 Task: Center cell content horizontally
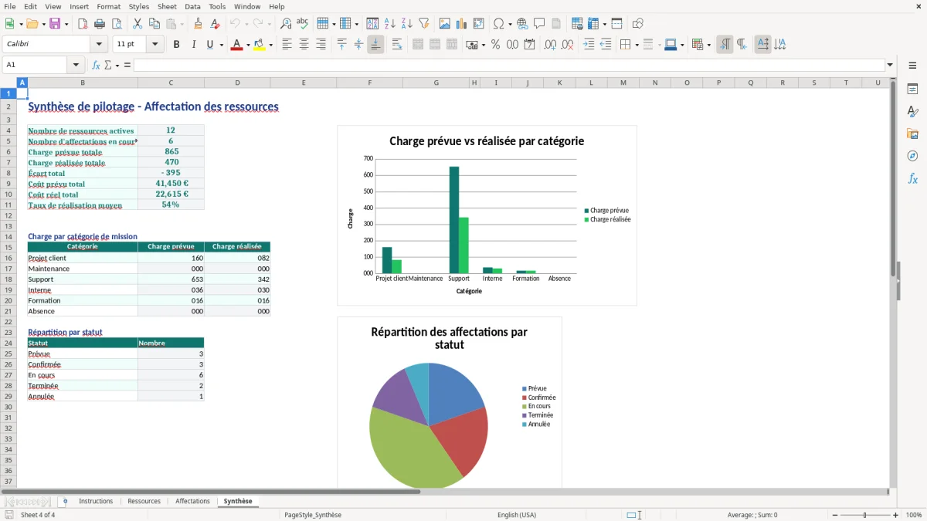click(304, 45)
